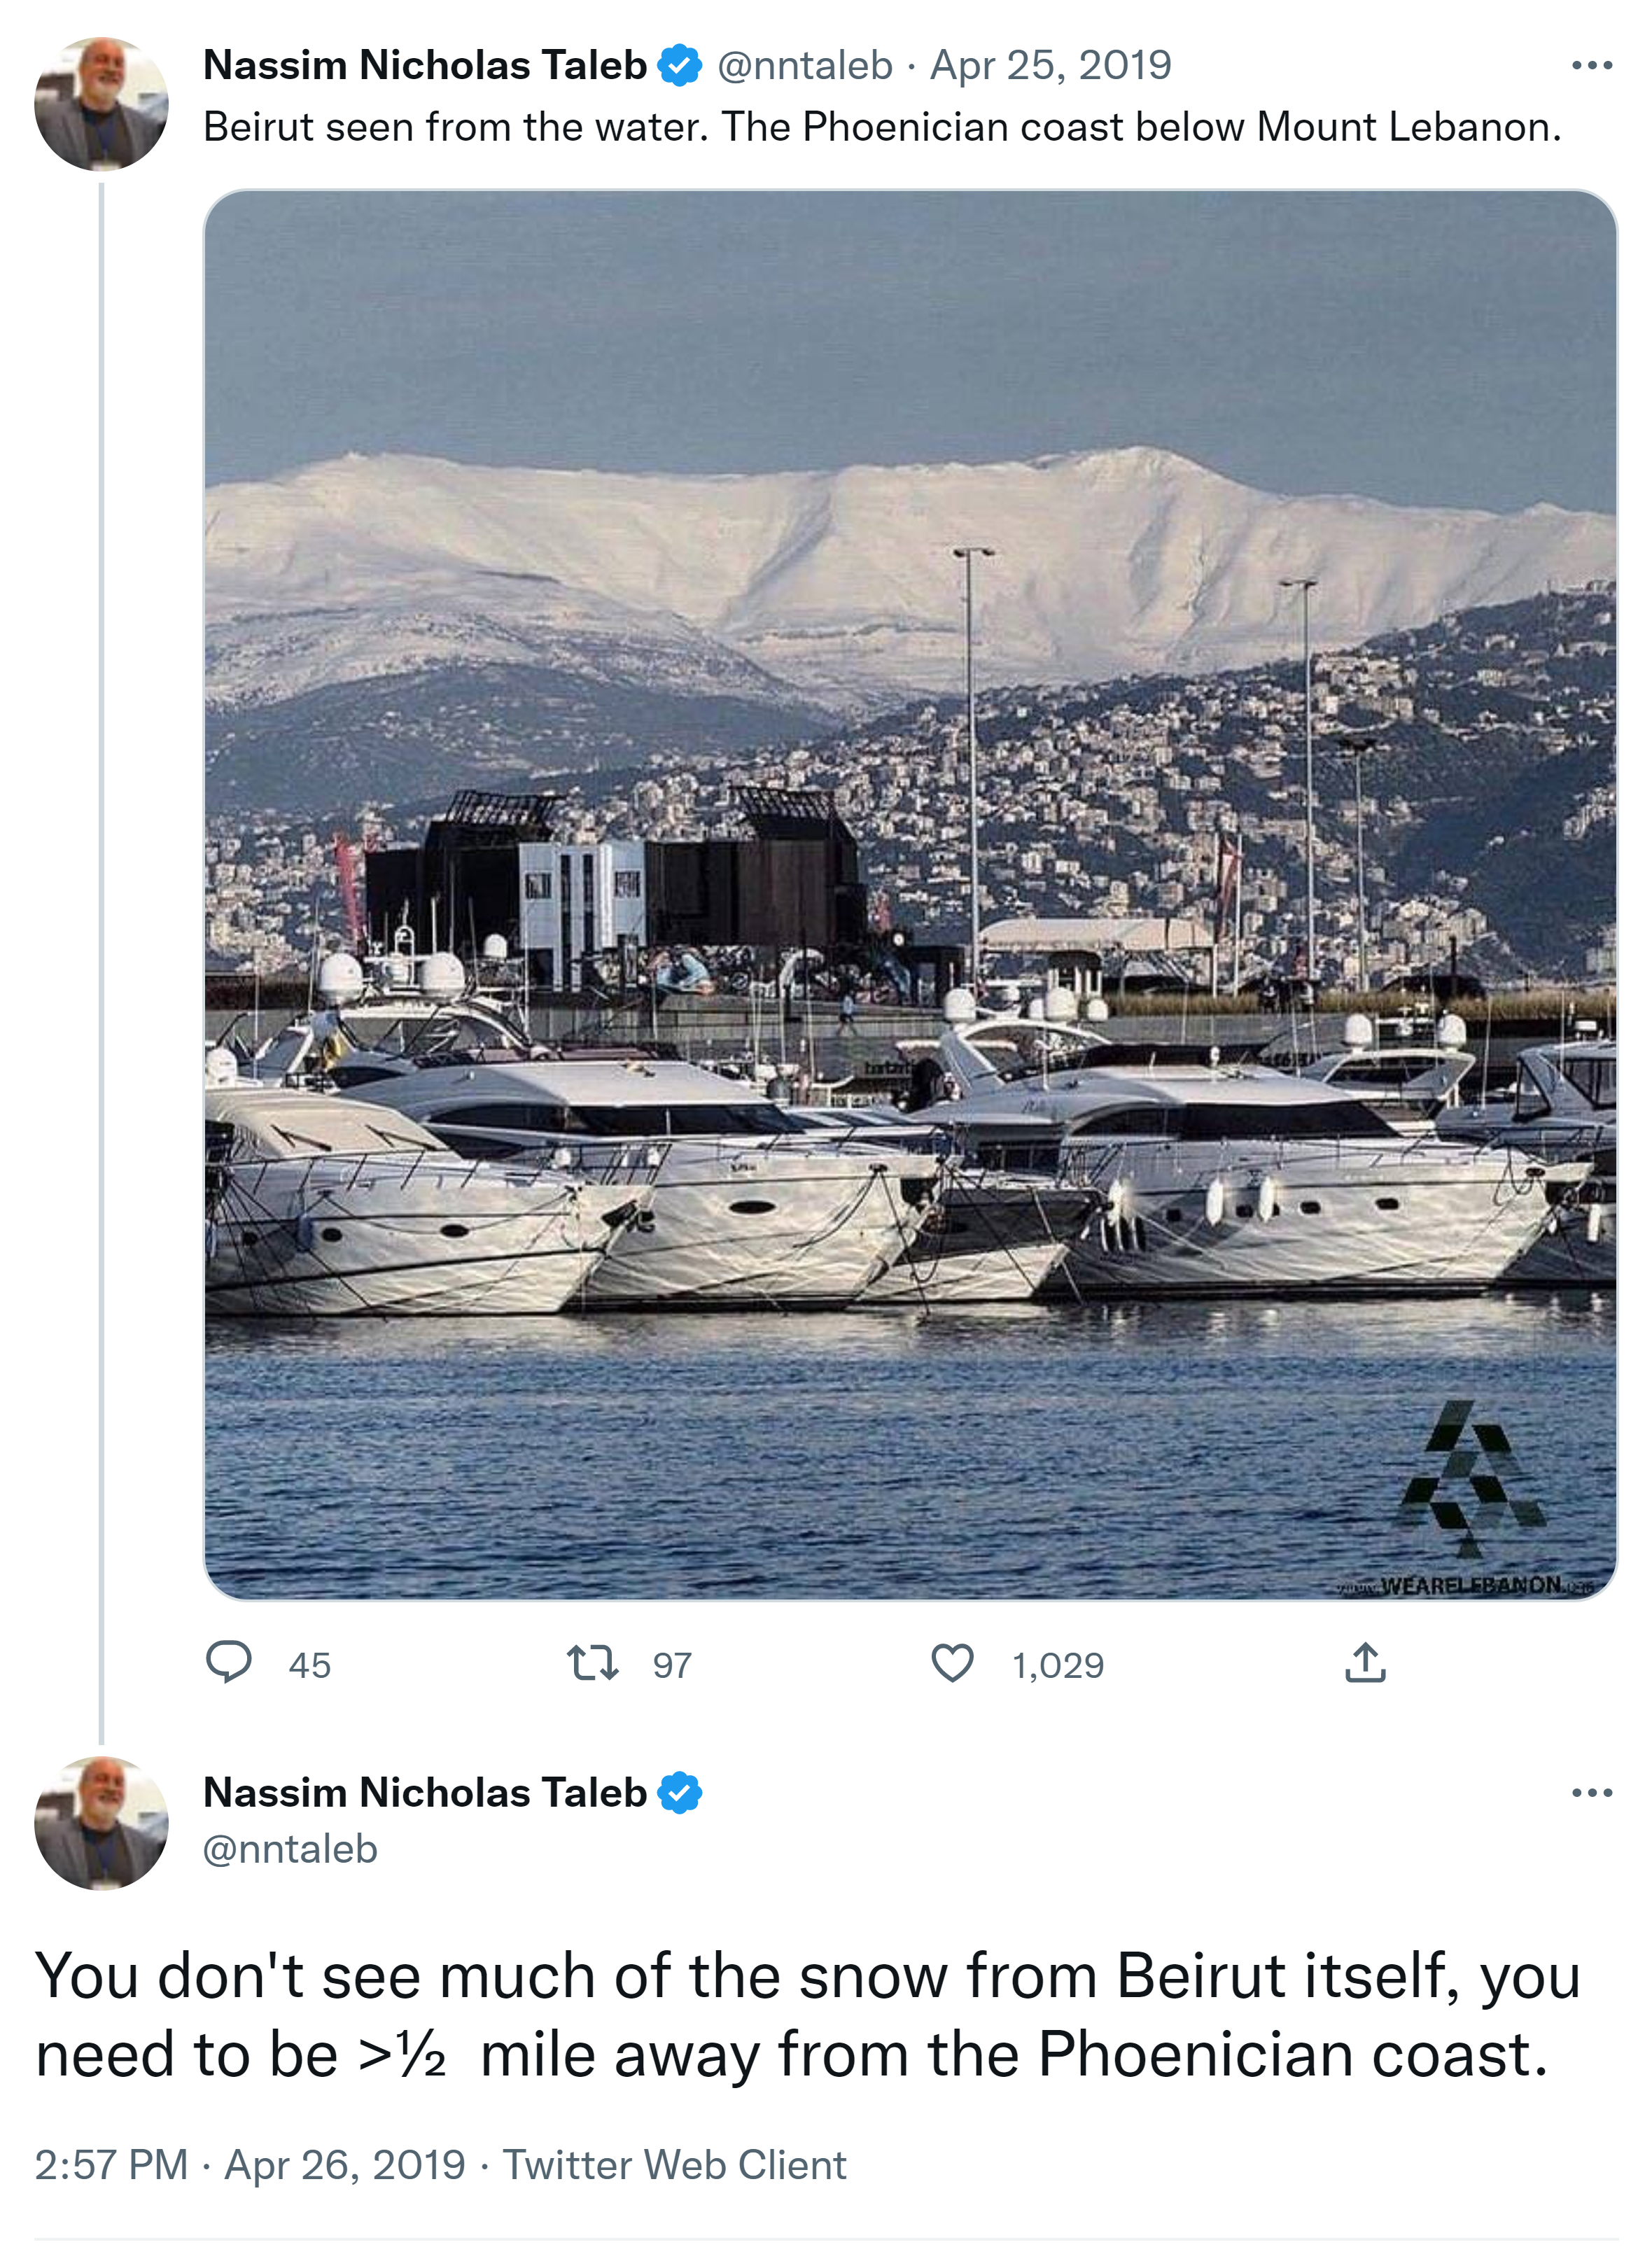Click the @nntaleb handle in top tweet
Screen dimensions: 1638x2268
[x=805, y=66]
